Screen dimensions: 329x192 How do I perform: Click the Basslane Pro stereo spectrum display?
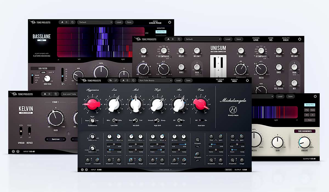tap(101, 42)
